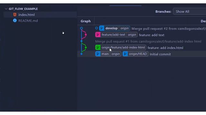Click the GIT_FLOW_EXAMPLE folder name
The height and width of the screenshot is (115, 206).
23,9
